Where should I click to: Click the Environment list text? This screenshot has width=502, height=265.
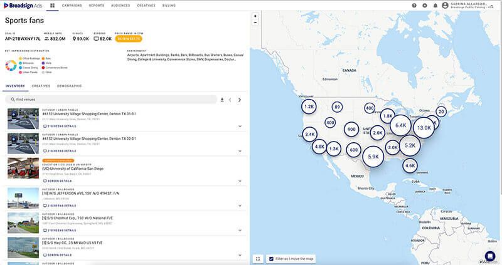coord(185,57)
